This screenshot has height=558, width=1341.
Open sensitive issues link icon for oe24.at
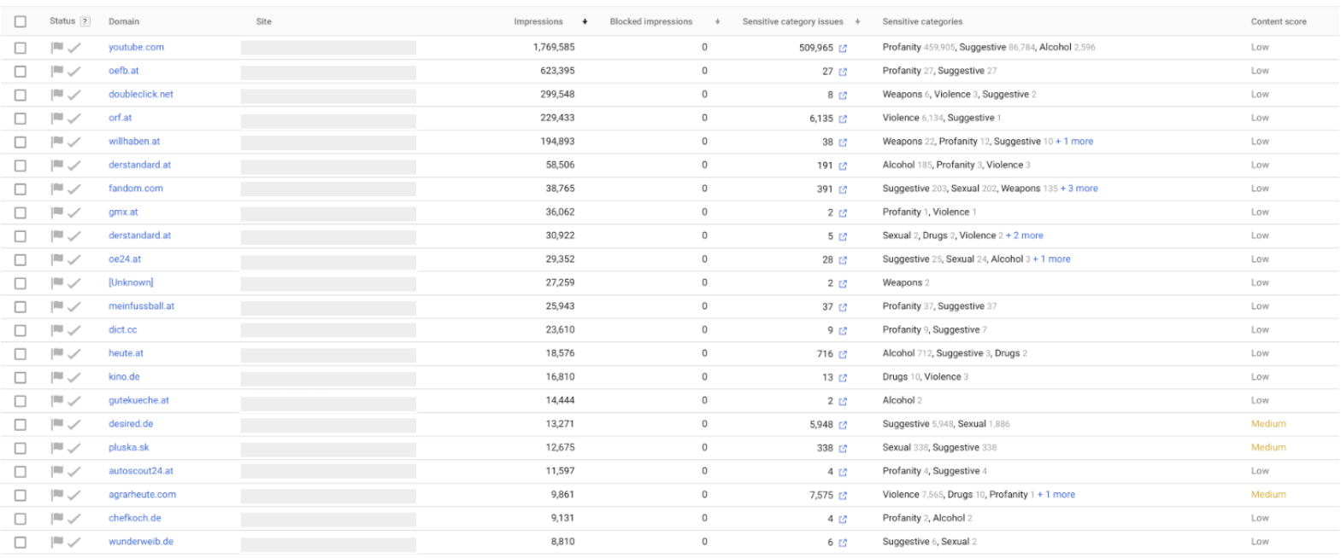click(843, 260)
